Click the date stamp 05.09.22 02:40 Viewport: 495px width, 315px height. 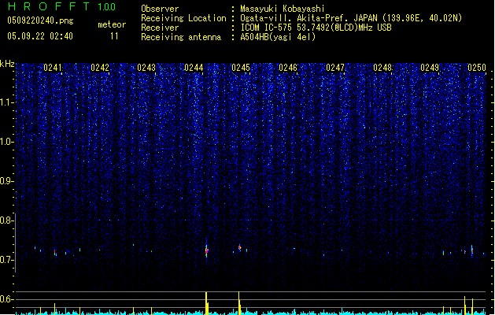[x=40, y=36]
